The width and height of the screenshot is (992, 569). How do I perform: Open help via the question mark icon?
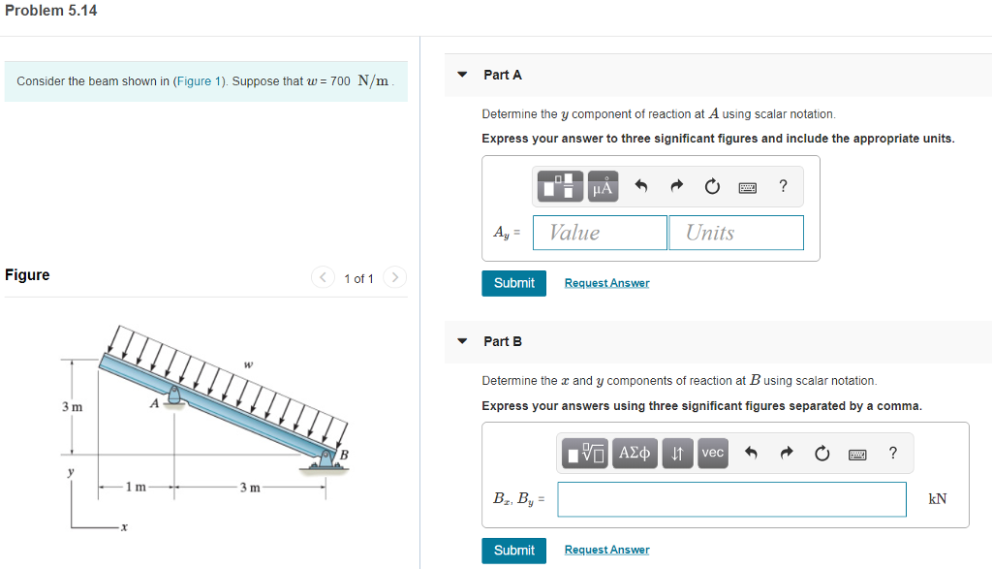(783, 186)
